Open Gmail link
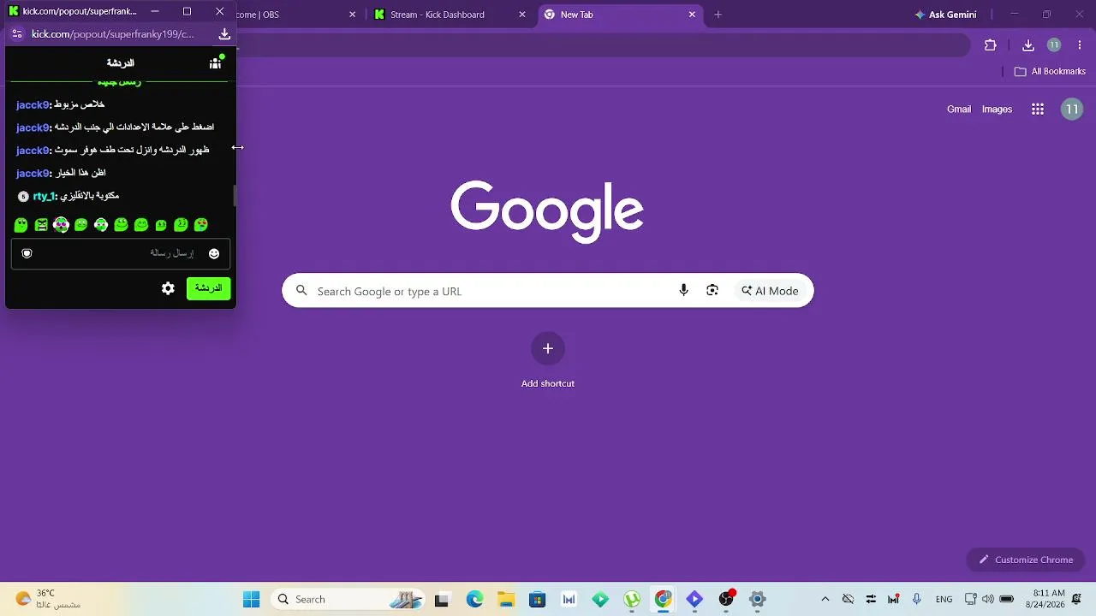The height and width of the screenshot is (616, 1096). pos(959,110)
